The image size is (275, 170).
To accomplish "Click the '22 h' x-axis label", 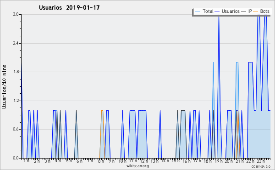I will pyautogui.click(x=250, y=161).
